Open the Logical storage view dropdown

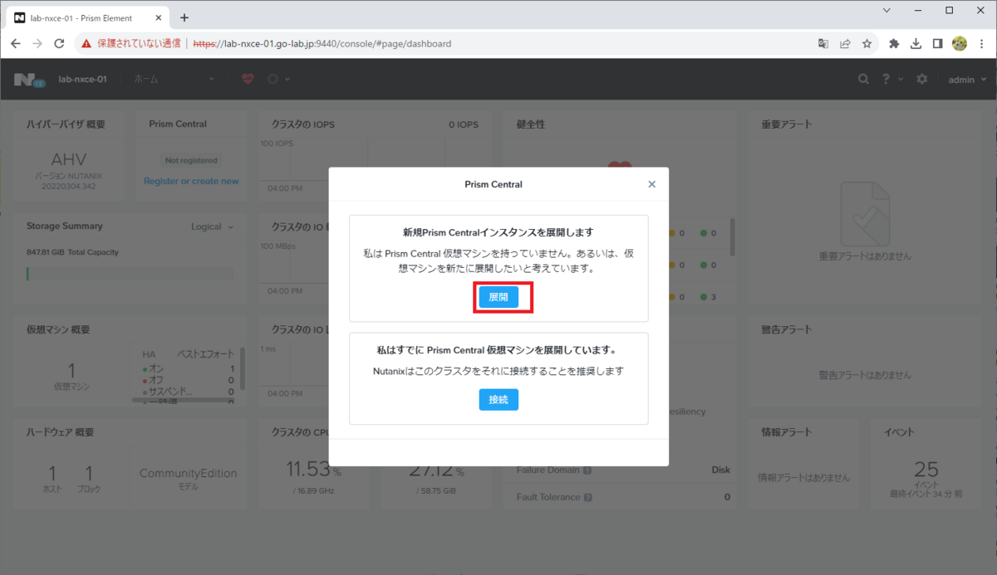pyautogui.click(x=212, y=227)
